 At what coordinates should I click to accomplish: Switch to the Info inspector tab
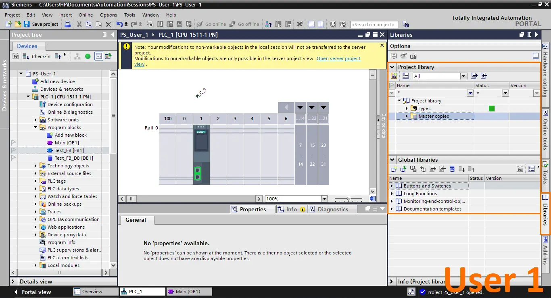[291, 209]
